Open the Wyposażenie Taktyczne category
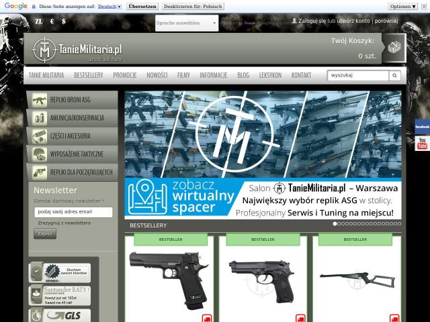The image size is (430, 322). [x=73, y=154]
